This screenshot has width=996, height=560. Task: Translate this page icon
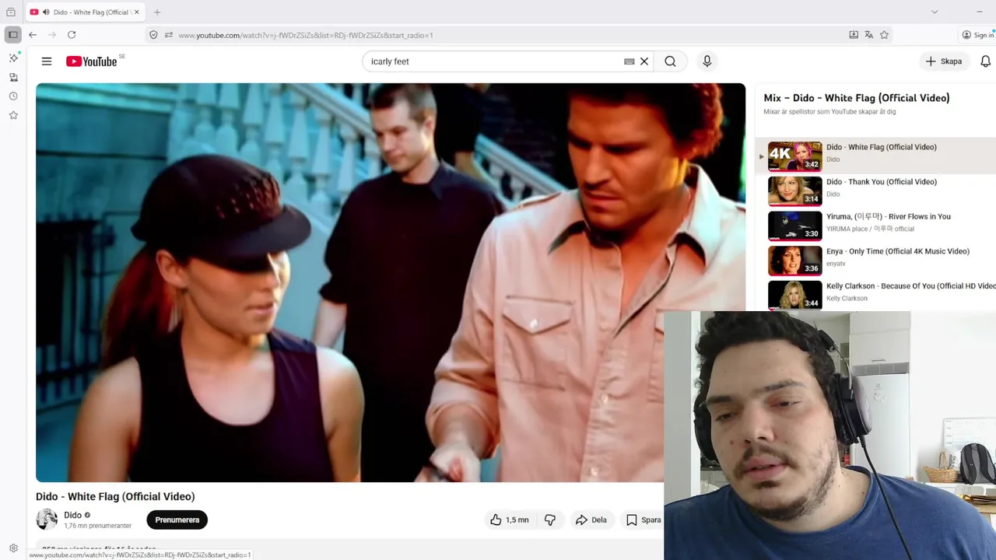869,35
